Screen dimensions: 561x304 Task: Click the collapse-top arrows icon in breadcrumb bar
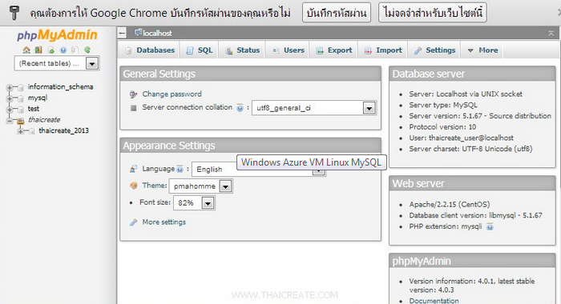[x=551, y=34]
